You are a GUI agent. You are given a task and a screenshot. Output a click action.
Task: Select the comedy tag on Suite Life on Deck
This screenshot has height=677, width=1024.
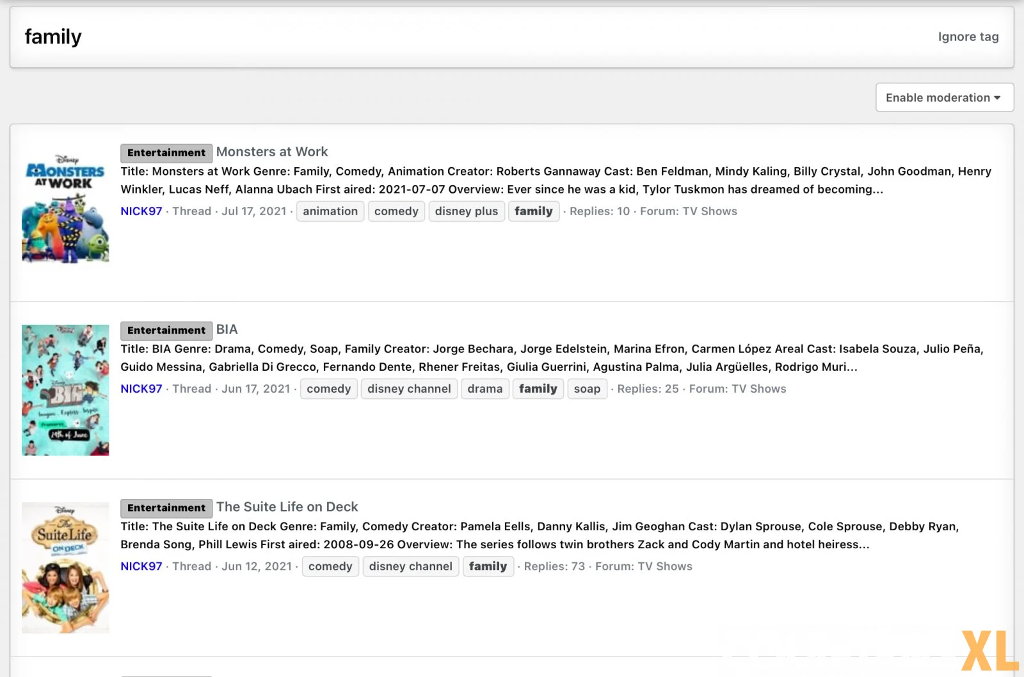(330, 566)
